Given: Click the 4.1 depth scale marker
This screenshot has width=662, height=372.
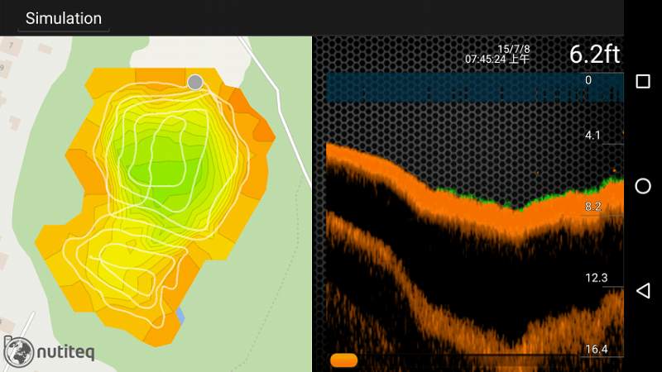Looking at the screenshot, I should click(592, 136).
